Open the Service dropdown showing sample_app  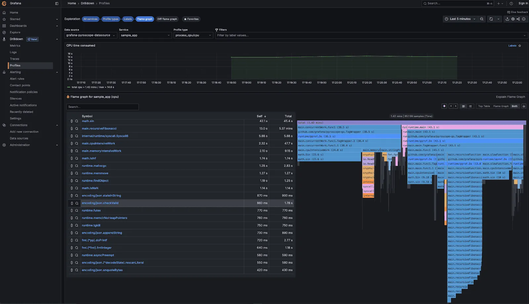(145, 35)
